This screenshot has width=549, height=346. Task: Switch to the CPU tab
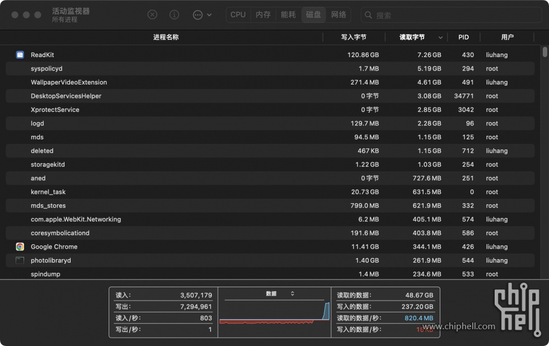238,15
